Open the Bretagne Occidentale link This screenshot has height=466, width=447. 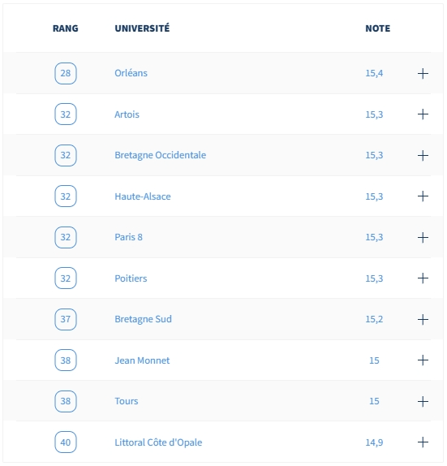(161, 155)
